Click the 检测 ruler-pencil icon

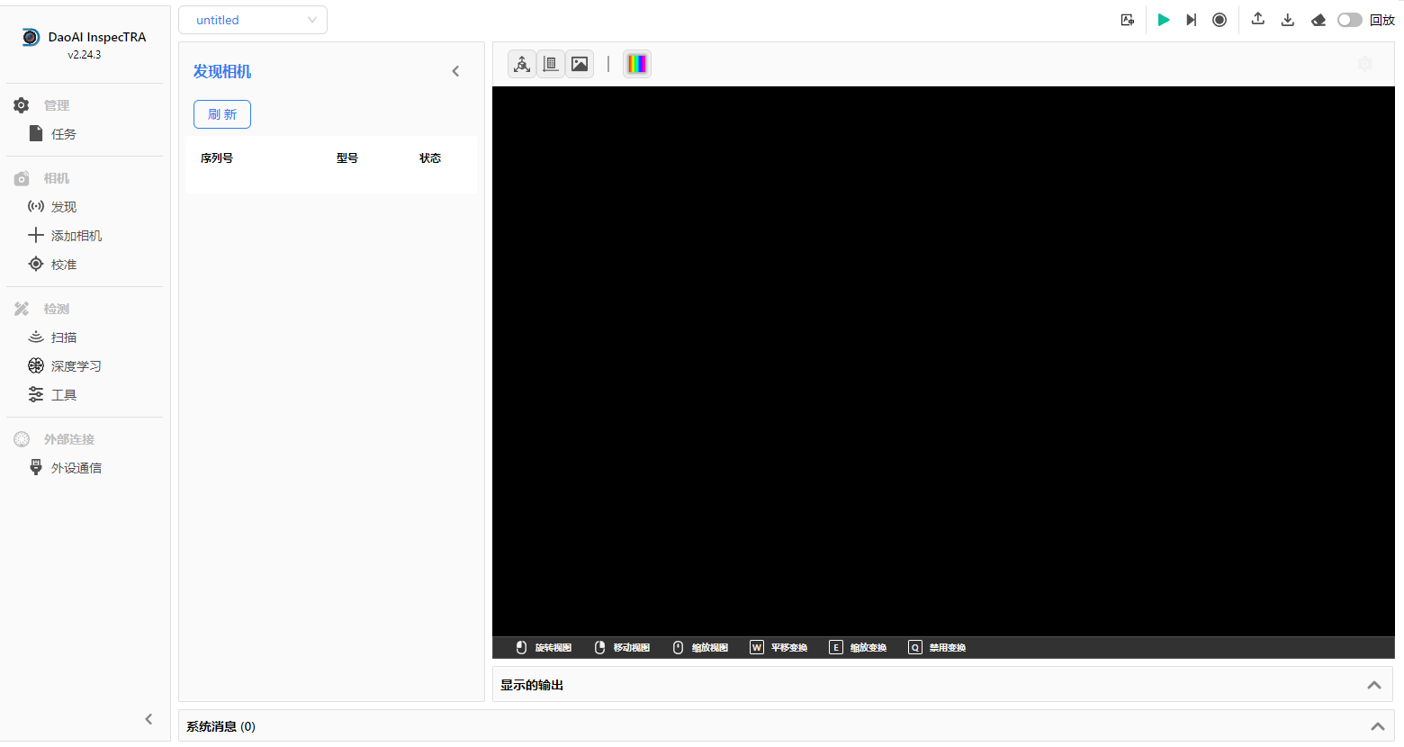[22, 309]
